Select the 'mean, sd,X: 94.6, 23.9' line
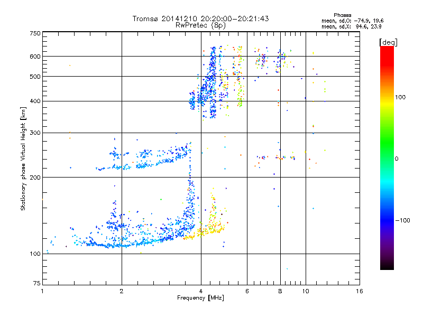Viewport: 423px width, 317px height. point(351,26)
